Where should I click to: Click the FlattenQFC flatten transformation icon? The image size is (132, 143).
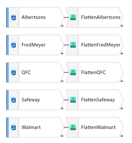[73, 72]
